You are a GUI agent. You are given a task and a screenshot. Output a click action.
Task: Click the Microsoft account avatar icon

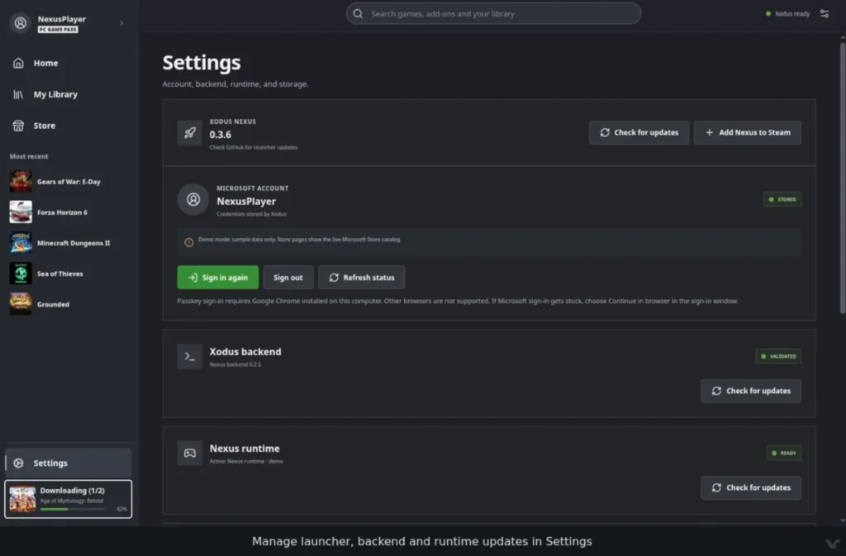pos(193,200)
